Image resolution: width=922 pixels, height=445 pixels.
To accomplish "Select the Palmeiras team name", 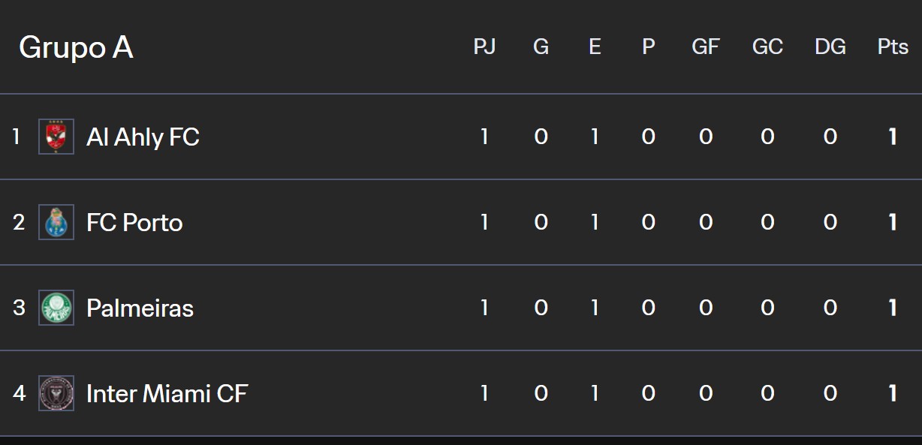I will click(x=140, y=308).
